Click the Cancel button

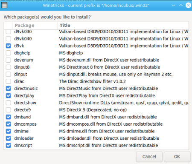(149, 157)
